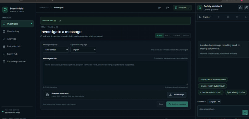Select the VERIFY stage tab
The height and width of the screenshot is (119, 249).
(168, 36)
